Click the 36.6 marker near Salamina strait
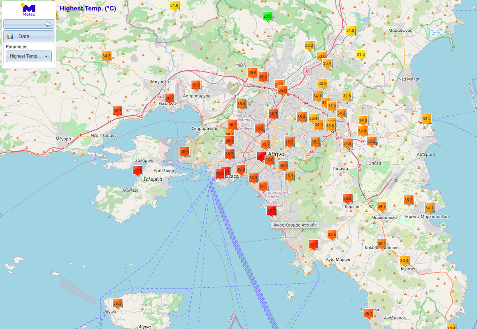 185,152
